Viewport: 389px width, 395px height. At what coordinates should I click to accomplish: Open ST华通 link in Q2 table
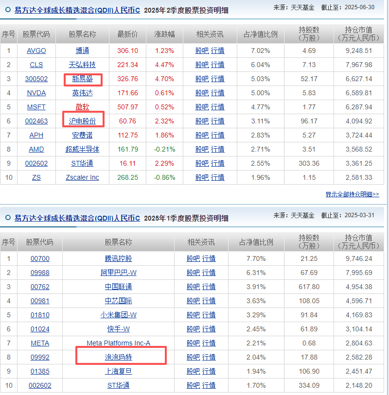(82, 164)
